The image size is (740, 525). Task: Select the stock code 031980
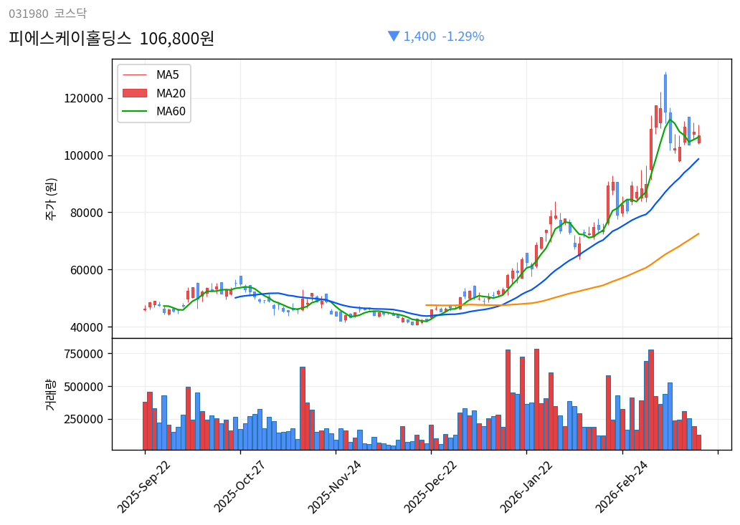(27, 12)
